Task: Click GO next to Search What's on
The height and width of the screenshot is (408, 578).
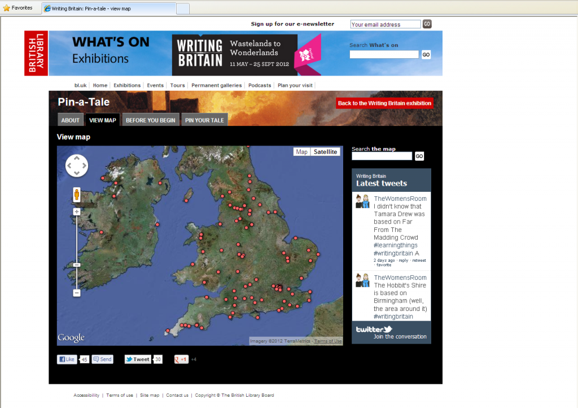Action: coord(426,55)
